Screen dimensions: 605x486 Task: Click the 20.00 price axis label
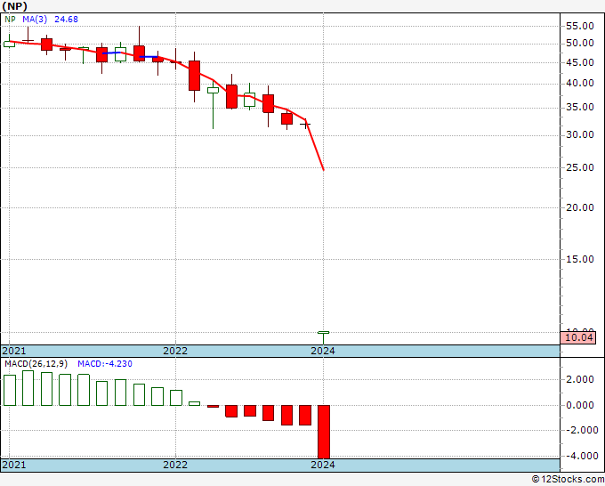pos(579,207)
